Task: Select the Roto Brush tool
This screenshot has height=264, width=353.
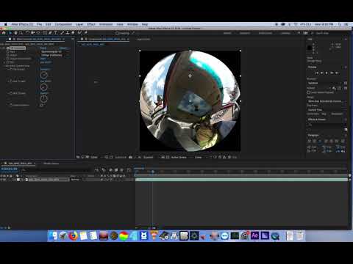Action: (79, 33)
